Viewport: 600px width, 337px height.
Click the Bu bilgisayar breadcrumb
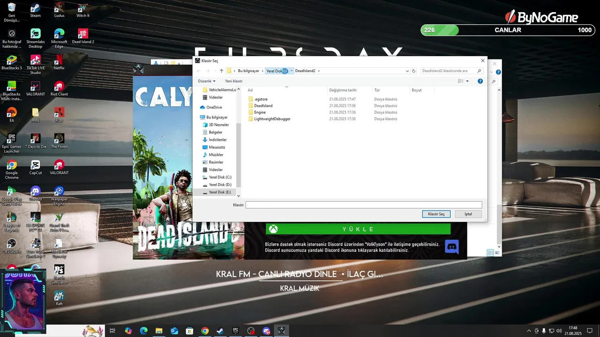pos(248,71)
